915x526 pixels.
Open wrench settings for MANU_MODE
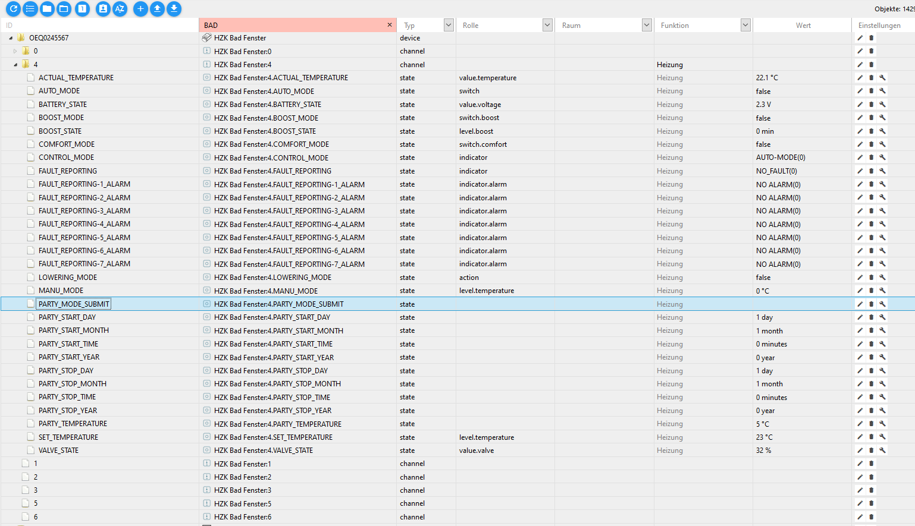(883, 291)
